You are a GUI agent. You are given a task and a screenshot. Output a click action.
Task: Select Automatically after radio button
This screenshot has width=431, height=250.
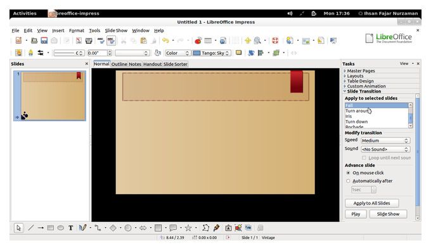tap(348, 181)
